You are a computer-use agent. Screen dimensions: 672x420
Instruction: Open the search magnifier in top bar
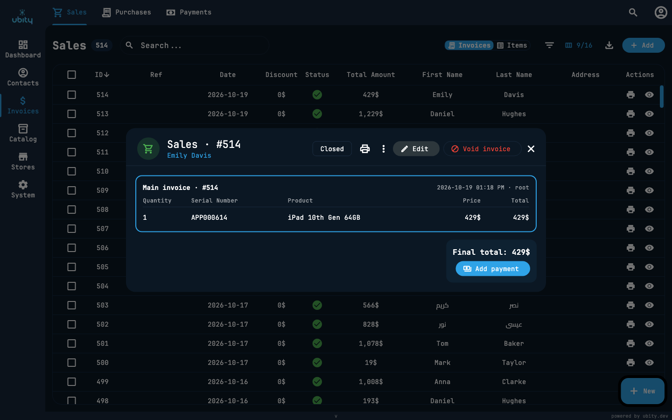(x=633, y=13)
